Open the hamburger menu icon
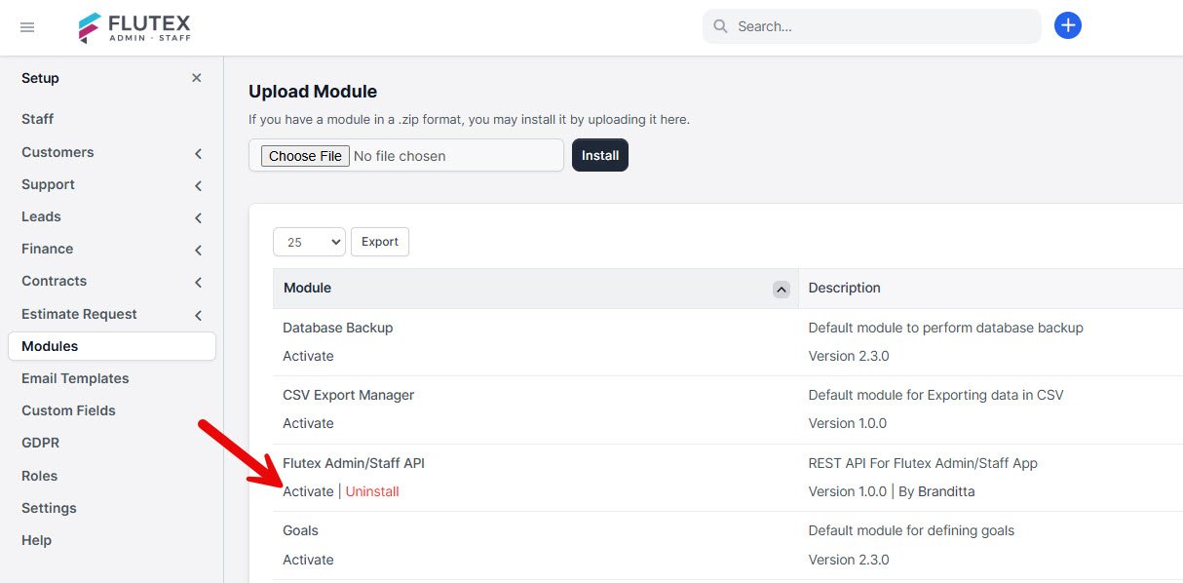 pyautogui.click(x=27, y=27)
